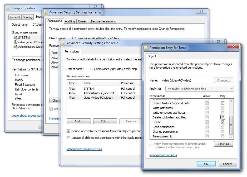Close the Temp Properties window
Image resolution: width=247 pixels, height=177 pixels.
(96, 7)
